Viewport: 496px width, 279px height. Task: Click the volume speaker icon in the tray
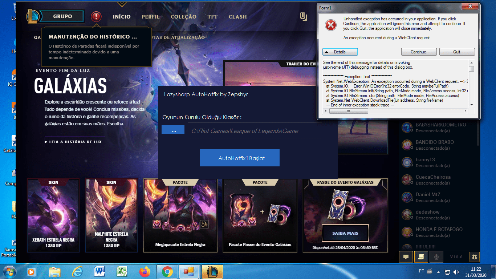457,272
